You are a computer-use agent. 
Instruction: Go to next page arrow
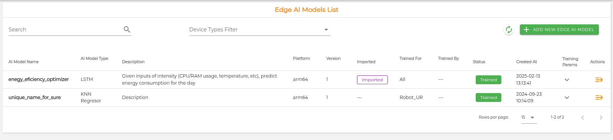[601, 117]
